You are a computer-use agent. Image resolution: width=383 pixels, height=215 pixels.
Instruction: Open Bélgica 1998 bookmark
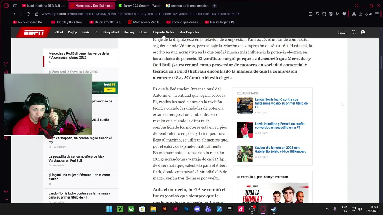[x=106, y=22]
